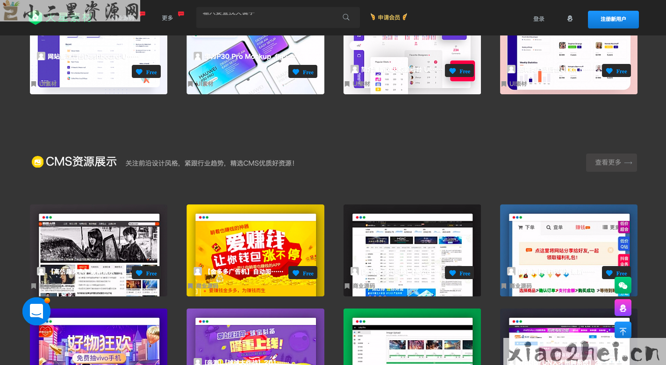Click the purple customer service icon
Screen dimensions: 666x365
(x=623, y=308)
